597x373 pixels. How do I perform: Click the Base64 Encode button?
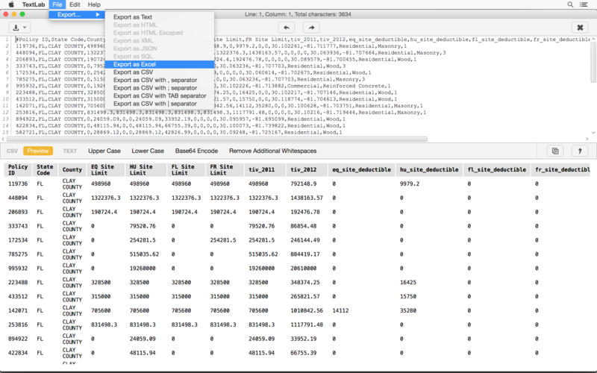coord(196,151)
